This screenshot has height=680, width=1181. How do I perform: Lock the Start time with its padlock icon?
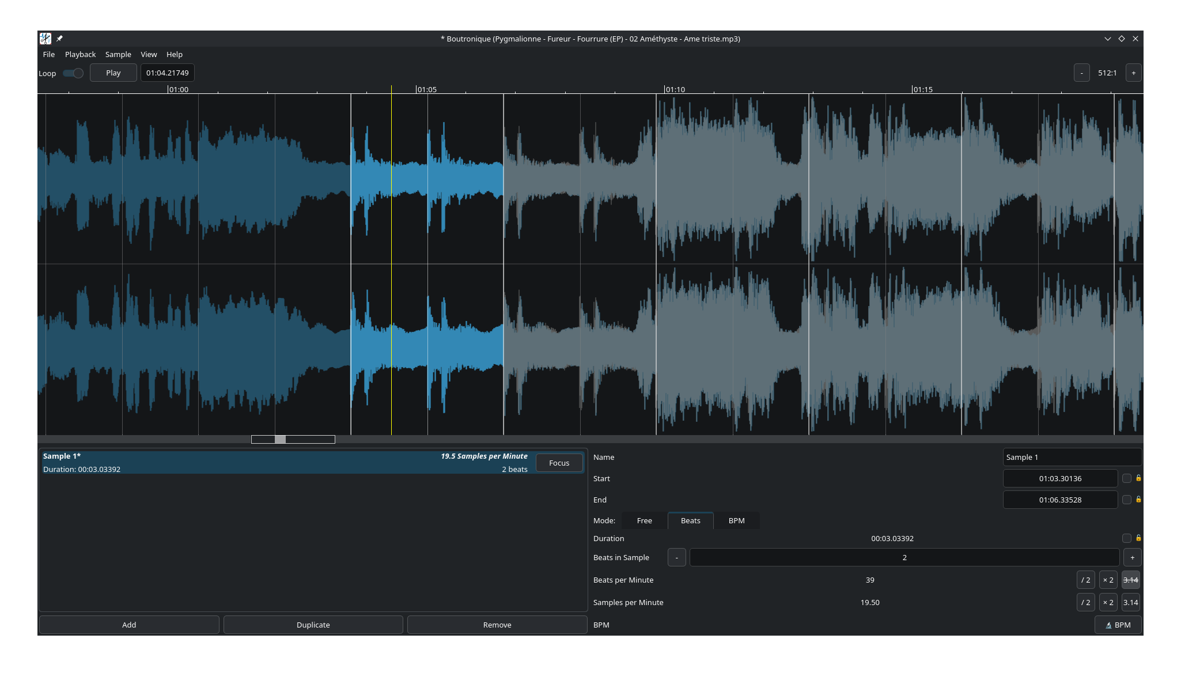[x=1139, y=478]
